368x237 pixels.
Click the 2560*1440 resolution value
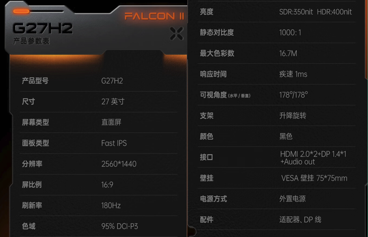118,164
